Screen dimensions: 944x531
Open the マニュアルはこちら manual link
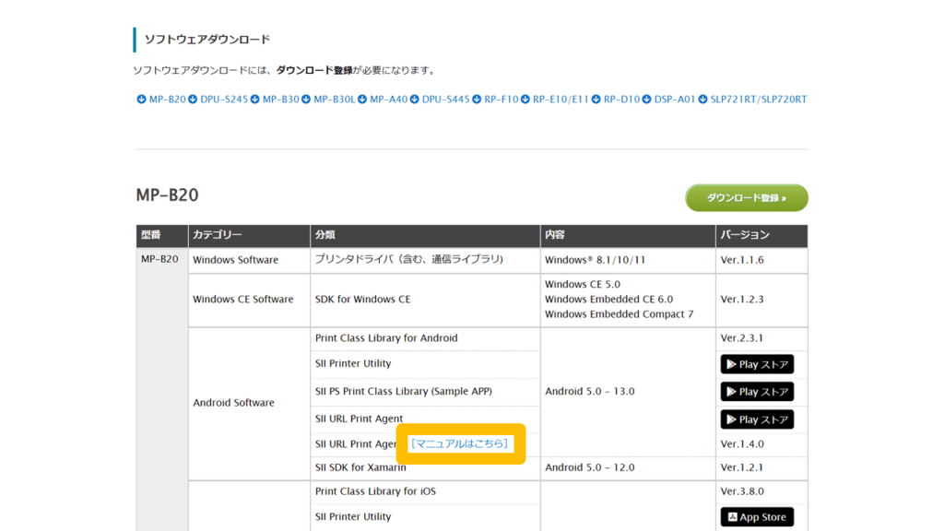click(460, 443)
